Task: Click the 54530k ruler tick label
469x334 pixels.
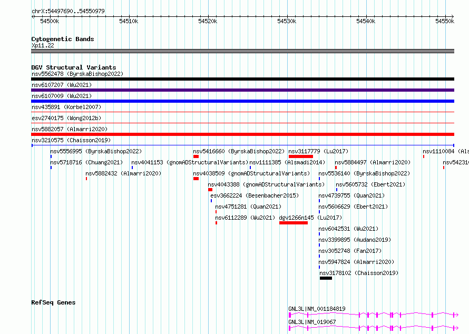Action: (287, 21)
